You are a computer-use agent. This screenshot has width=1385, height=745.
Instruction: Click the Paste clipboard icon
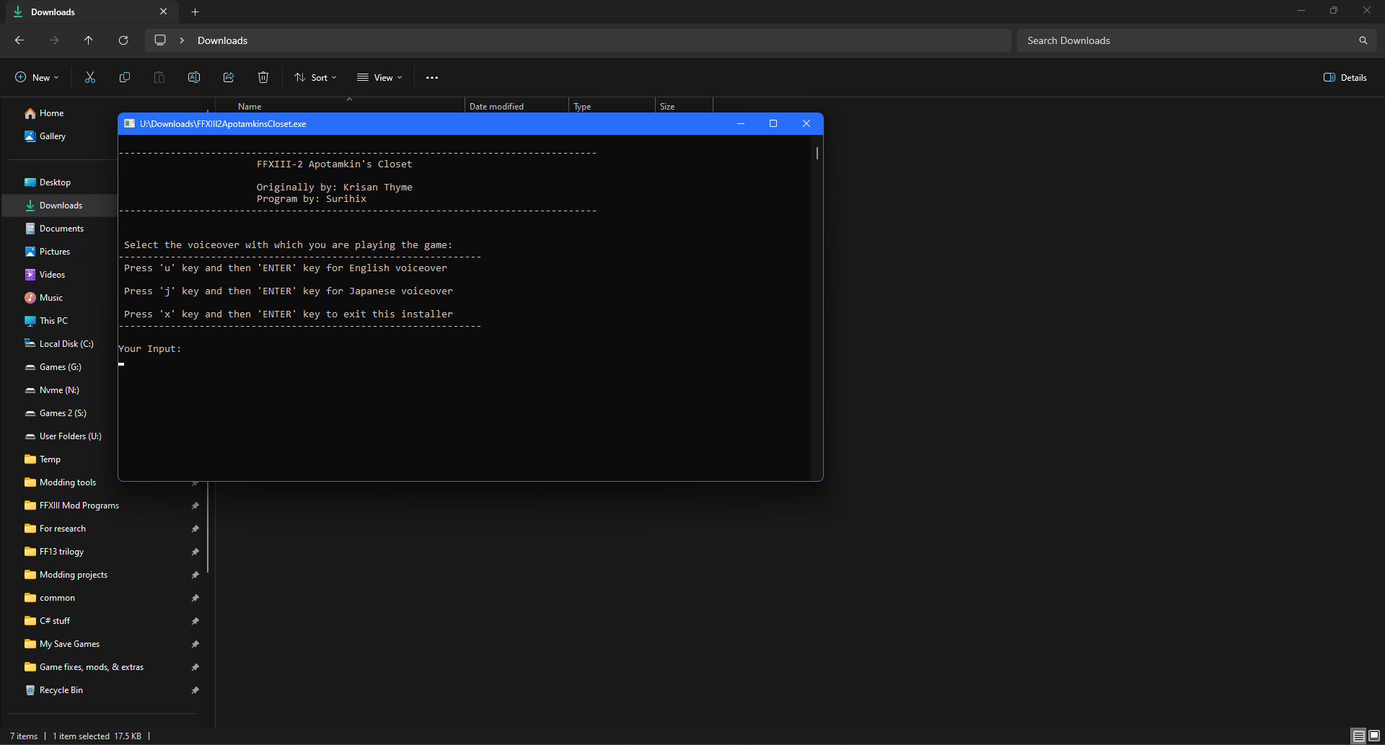159,77
